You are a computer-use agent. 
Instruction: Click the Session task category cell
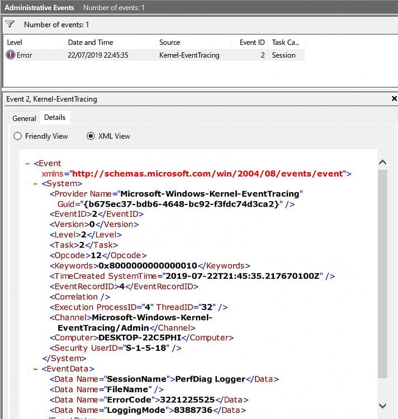coord(283,55)
